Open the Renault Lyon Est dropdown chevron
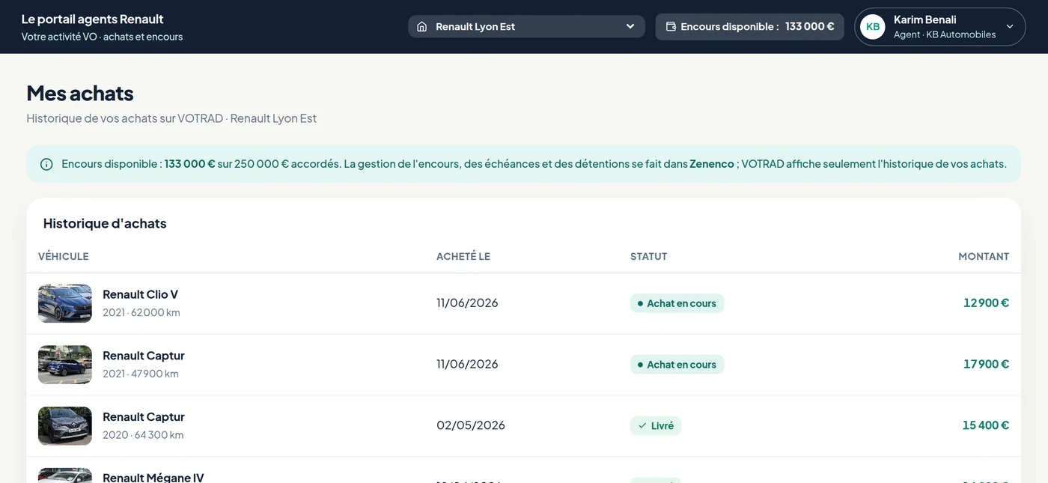The image size is (1048, 483). tap(630, 27)
